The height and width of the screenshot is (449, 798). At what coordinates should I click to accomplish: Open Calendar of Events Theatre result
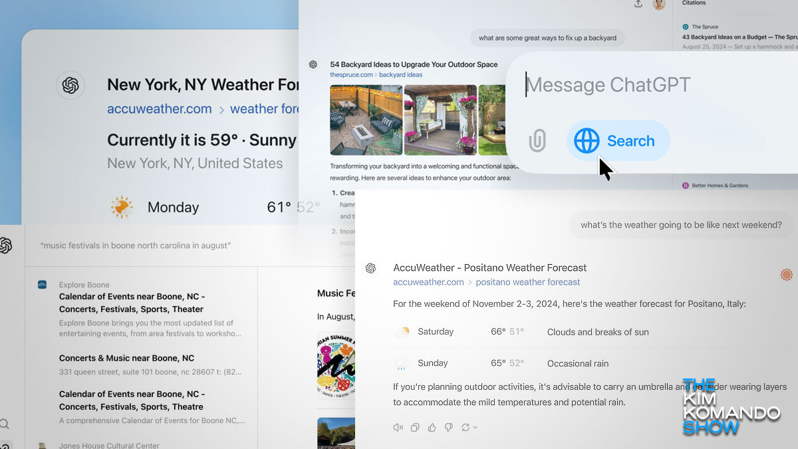click(132, 400)
